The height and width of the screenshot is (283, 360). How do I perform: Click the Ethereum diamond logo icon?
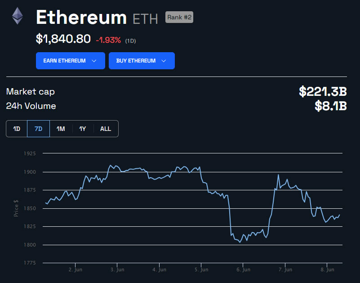(x=18, y=16)
